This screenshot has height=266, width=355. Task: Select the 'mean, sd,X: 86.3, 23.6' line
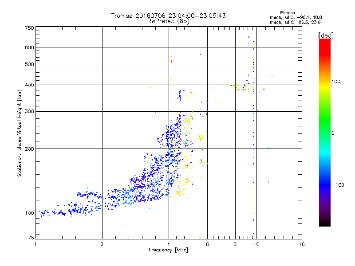coord(295,22)
